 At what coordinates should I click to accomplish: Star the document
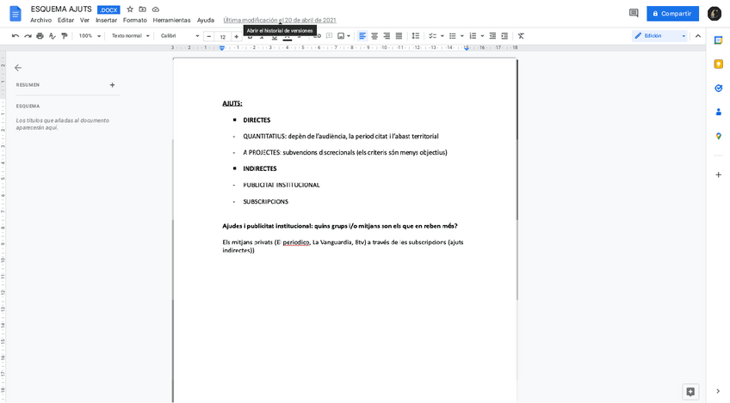click(130, 9)
